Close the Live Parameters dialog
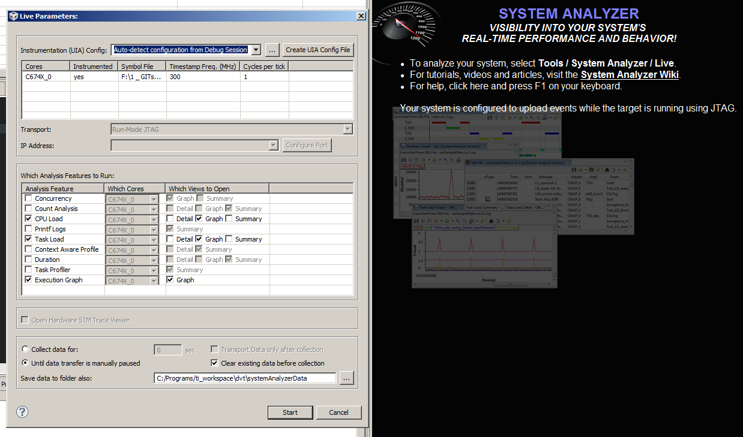 [360, 16]
